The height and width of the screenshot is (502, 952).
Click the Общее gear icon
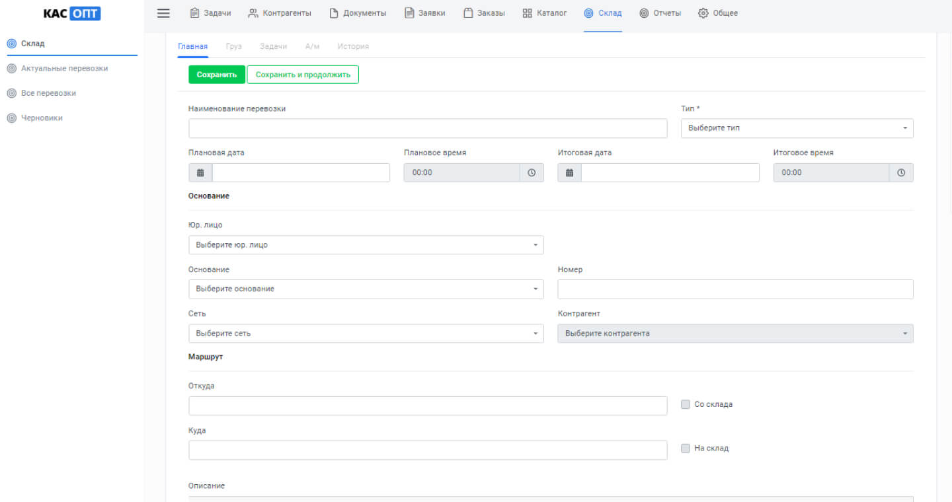(703, 13)
